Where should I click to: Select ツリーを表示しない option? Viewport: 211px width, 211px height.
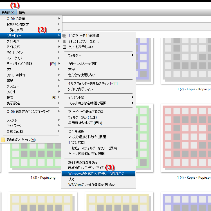pyautogui.click(x=98, y=47)
